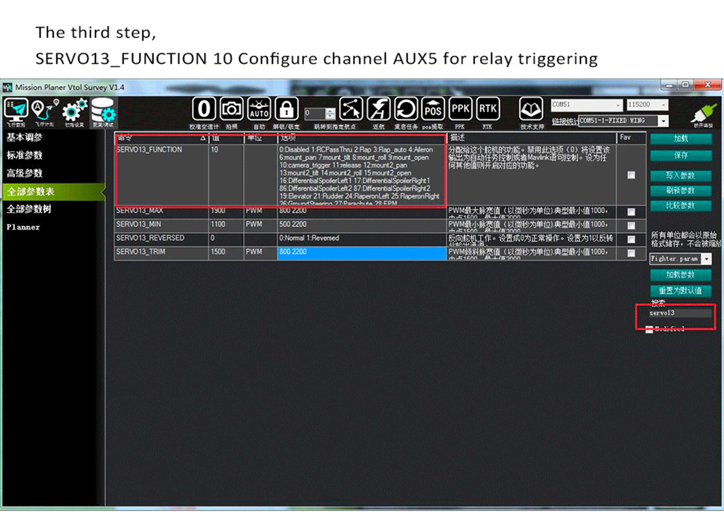The width and height of the screenshot is (724, 529).
Task: Click the servo13 search input field
Action: (679, 313)
